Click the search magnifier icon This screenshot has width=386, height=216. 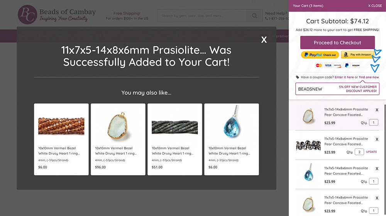(x=254, y=16)
